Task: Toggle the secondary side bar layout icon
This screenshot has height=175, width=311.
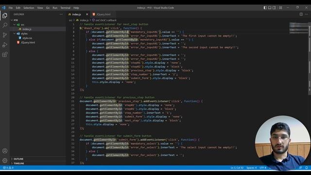Action: [x=274, y=8]
